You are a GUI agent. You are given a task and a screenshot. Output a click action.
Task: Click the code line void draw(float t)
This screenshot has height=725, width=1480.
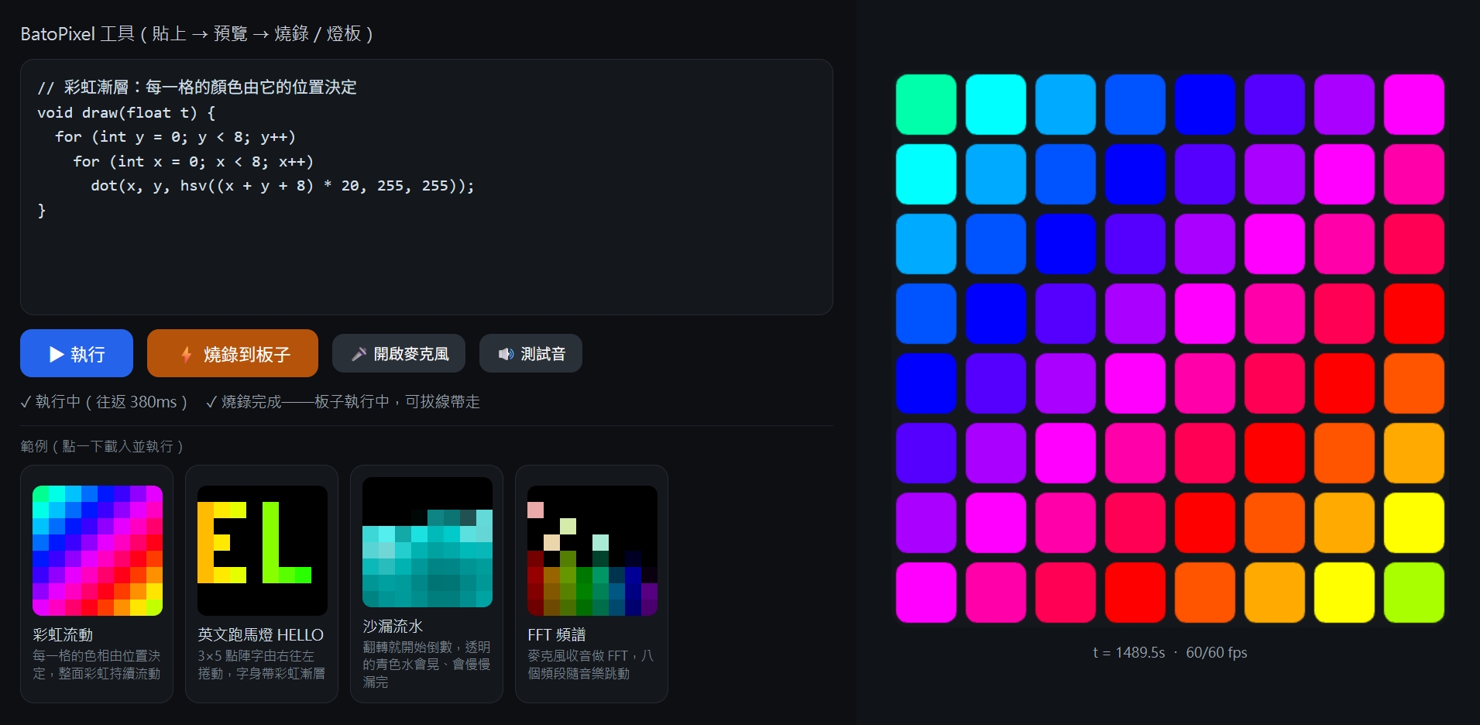[x=126, y=112]
